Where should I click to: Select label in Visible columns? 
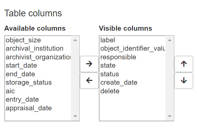coord(133,40)
